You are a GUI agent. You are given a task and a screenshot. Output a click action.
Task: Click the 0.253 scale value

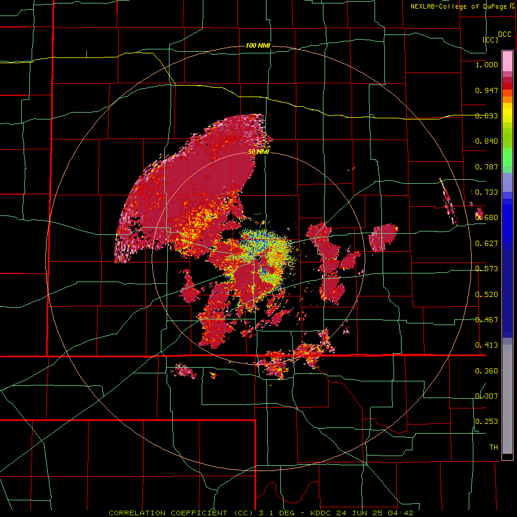[x=487, y=422]
